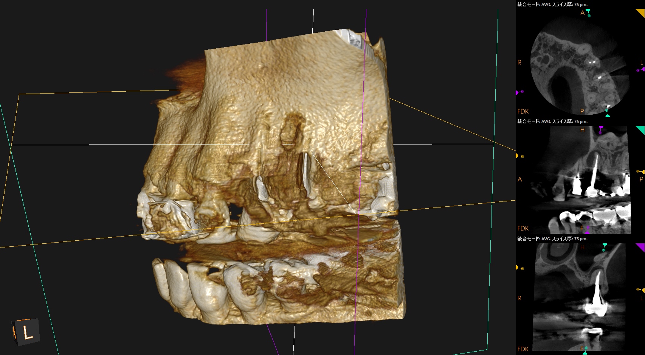
Task: Select the purple right slice handle in the axial view
Action: pyautogui.click(x=640, y=69)
